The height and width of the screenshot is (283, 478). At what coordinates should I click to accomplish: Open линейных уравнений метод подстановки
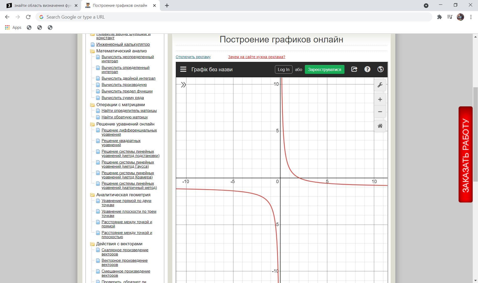(130, 154)
